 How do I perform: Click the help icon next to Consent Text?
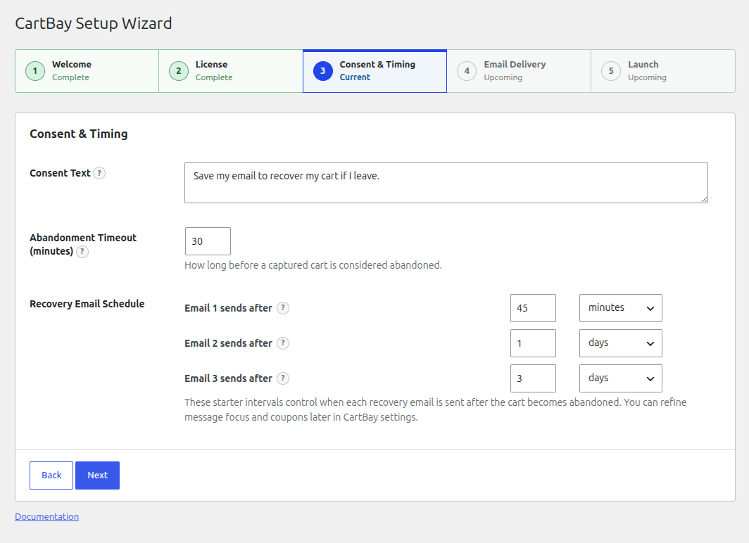(99, 173)
